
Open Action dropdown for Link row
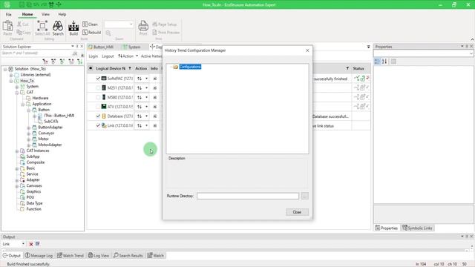[x=147, y=125]
